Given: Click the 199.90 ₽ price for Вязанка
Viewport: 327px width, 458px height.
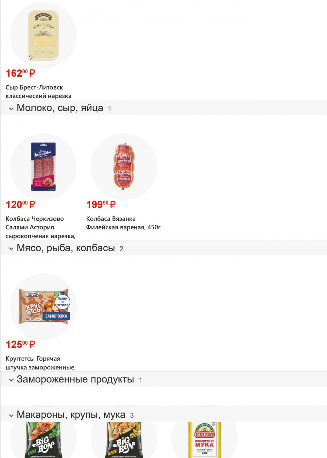Looking at the screenshot, I should [101, 205].
